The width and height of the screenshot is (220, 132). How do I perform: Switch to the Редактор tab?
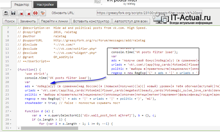(22, 5)
